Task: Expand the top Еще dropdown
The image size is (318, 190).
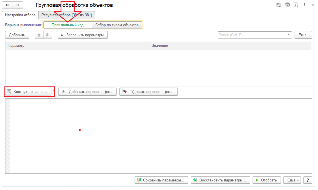Action: click(x=303, y=35)
